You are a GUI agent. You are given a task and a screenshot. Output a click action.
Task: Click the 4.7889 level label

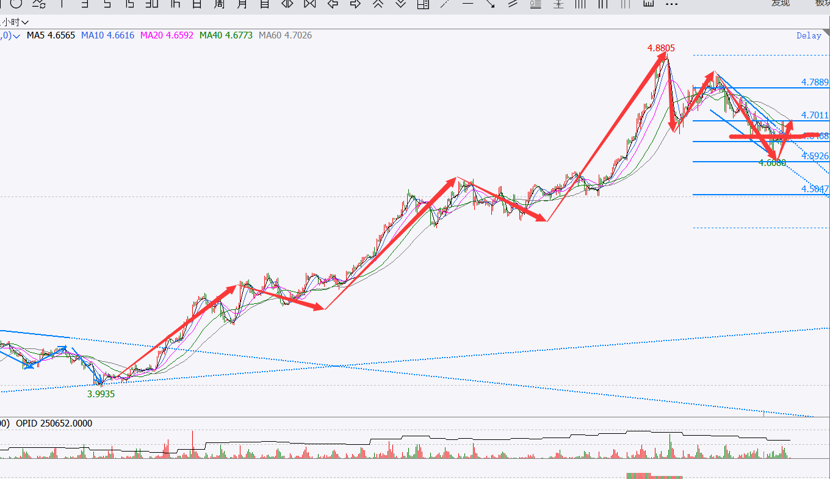pyautogui.click(x=815, y=82)
